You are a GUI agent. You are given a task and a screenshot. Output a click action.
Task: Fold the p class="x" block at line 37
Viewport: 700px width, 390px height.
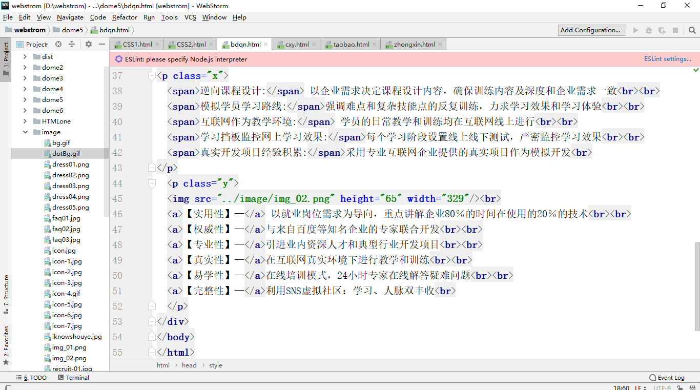[x=152, y=76]
